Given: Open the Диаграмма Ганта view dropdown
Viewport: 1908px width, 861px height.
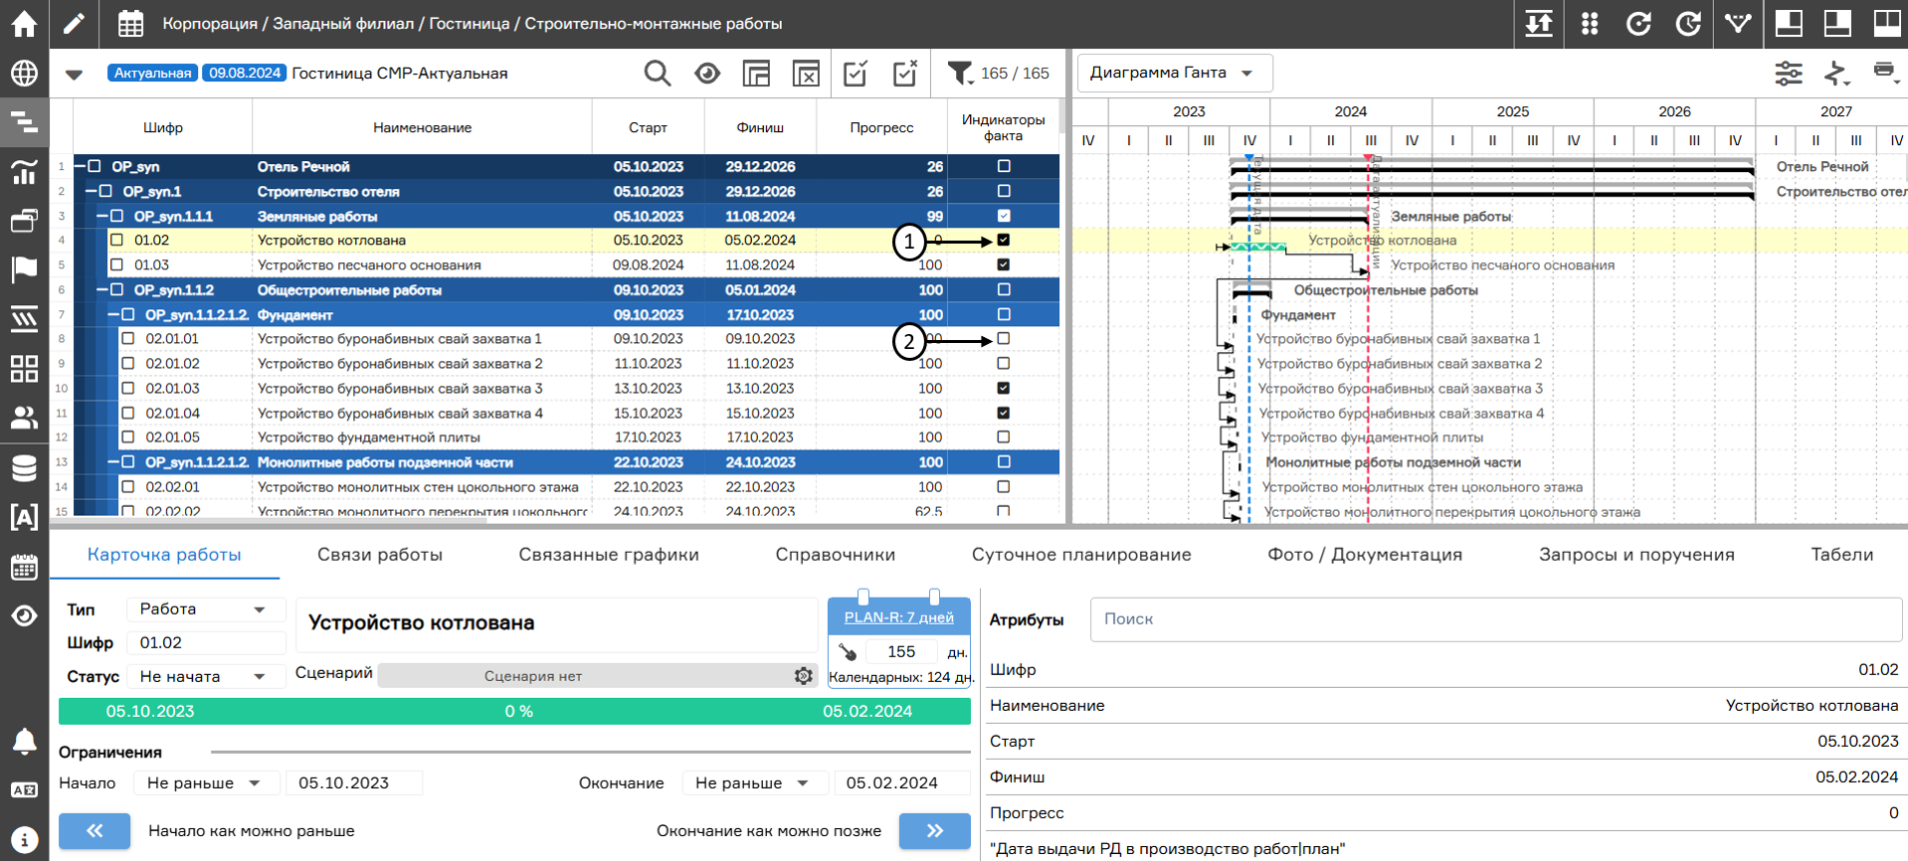Looking at the screenshot, I should point(1175,73).
